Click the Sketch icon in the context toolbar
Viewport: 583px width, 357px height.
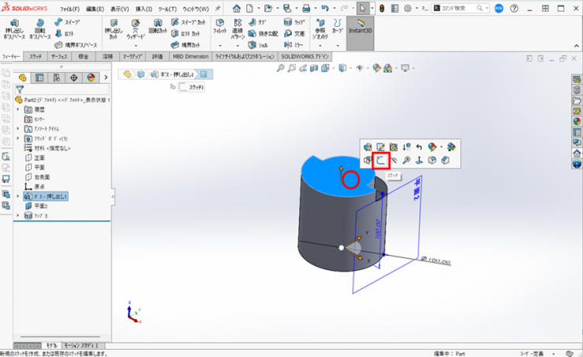(x=380, y=160)
